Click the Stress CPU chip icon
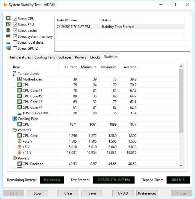Screen dimensions: 195x199 (x=8, y=18)
